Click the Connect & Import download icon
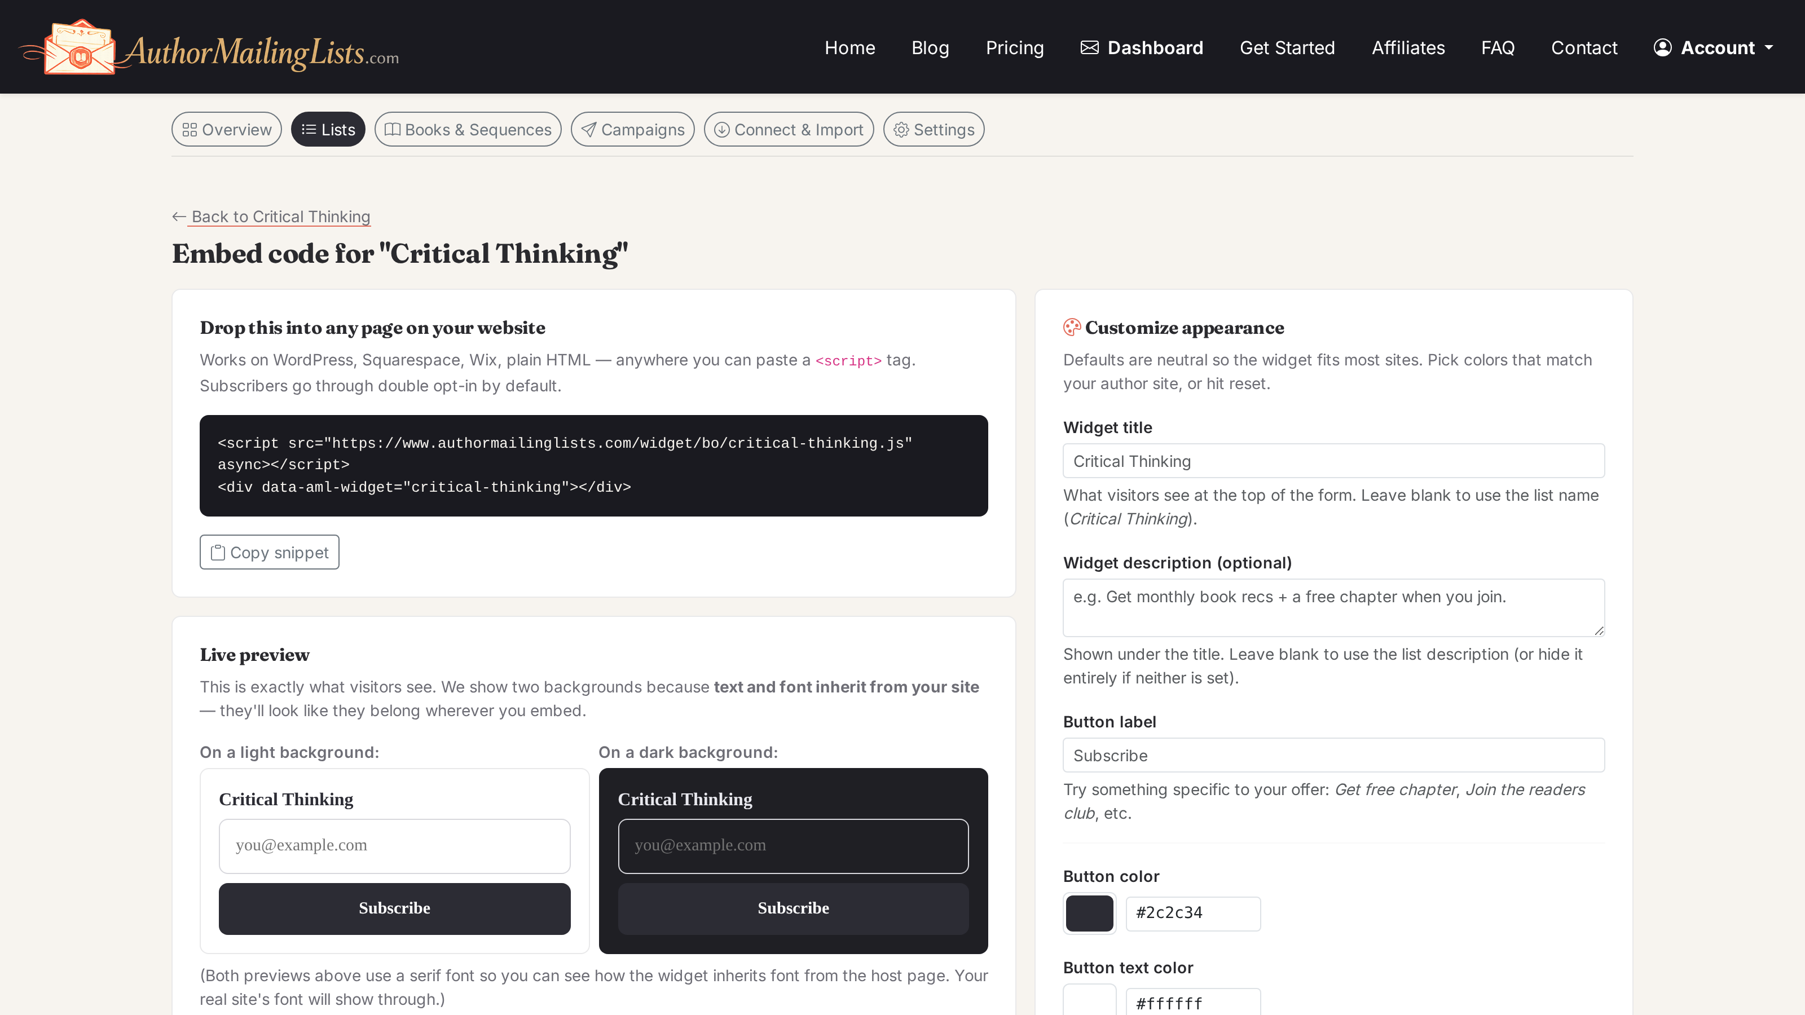This screenshot has height=1015, width=1805. (x=722, y=130)
